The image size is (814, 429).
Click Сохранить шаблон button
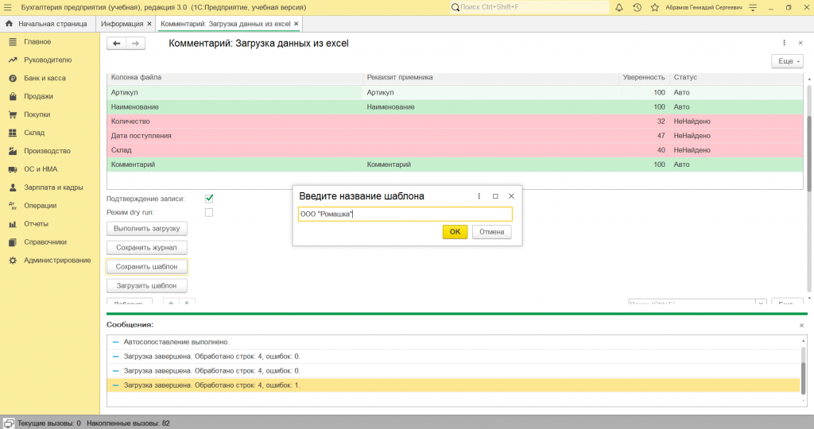point(147,267)
